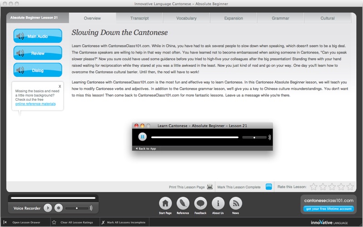363x227 pixels.
Task: Open the Grammar tab
Action: click(x=280, y=18)
